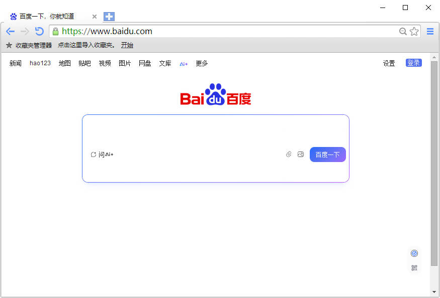Reload the page with refresh icon
The image size is (440, 298).
click(39, 31)
